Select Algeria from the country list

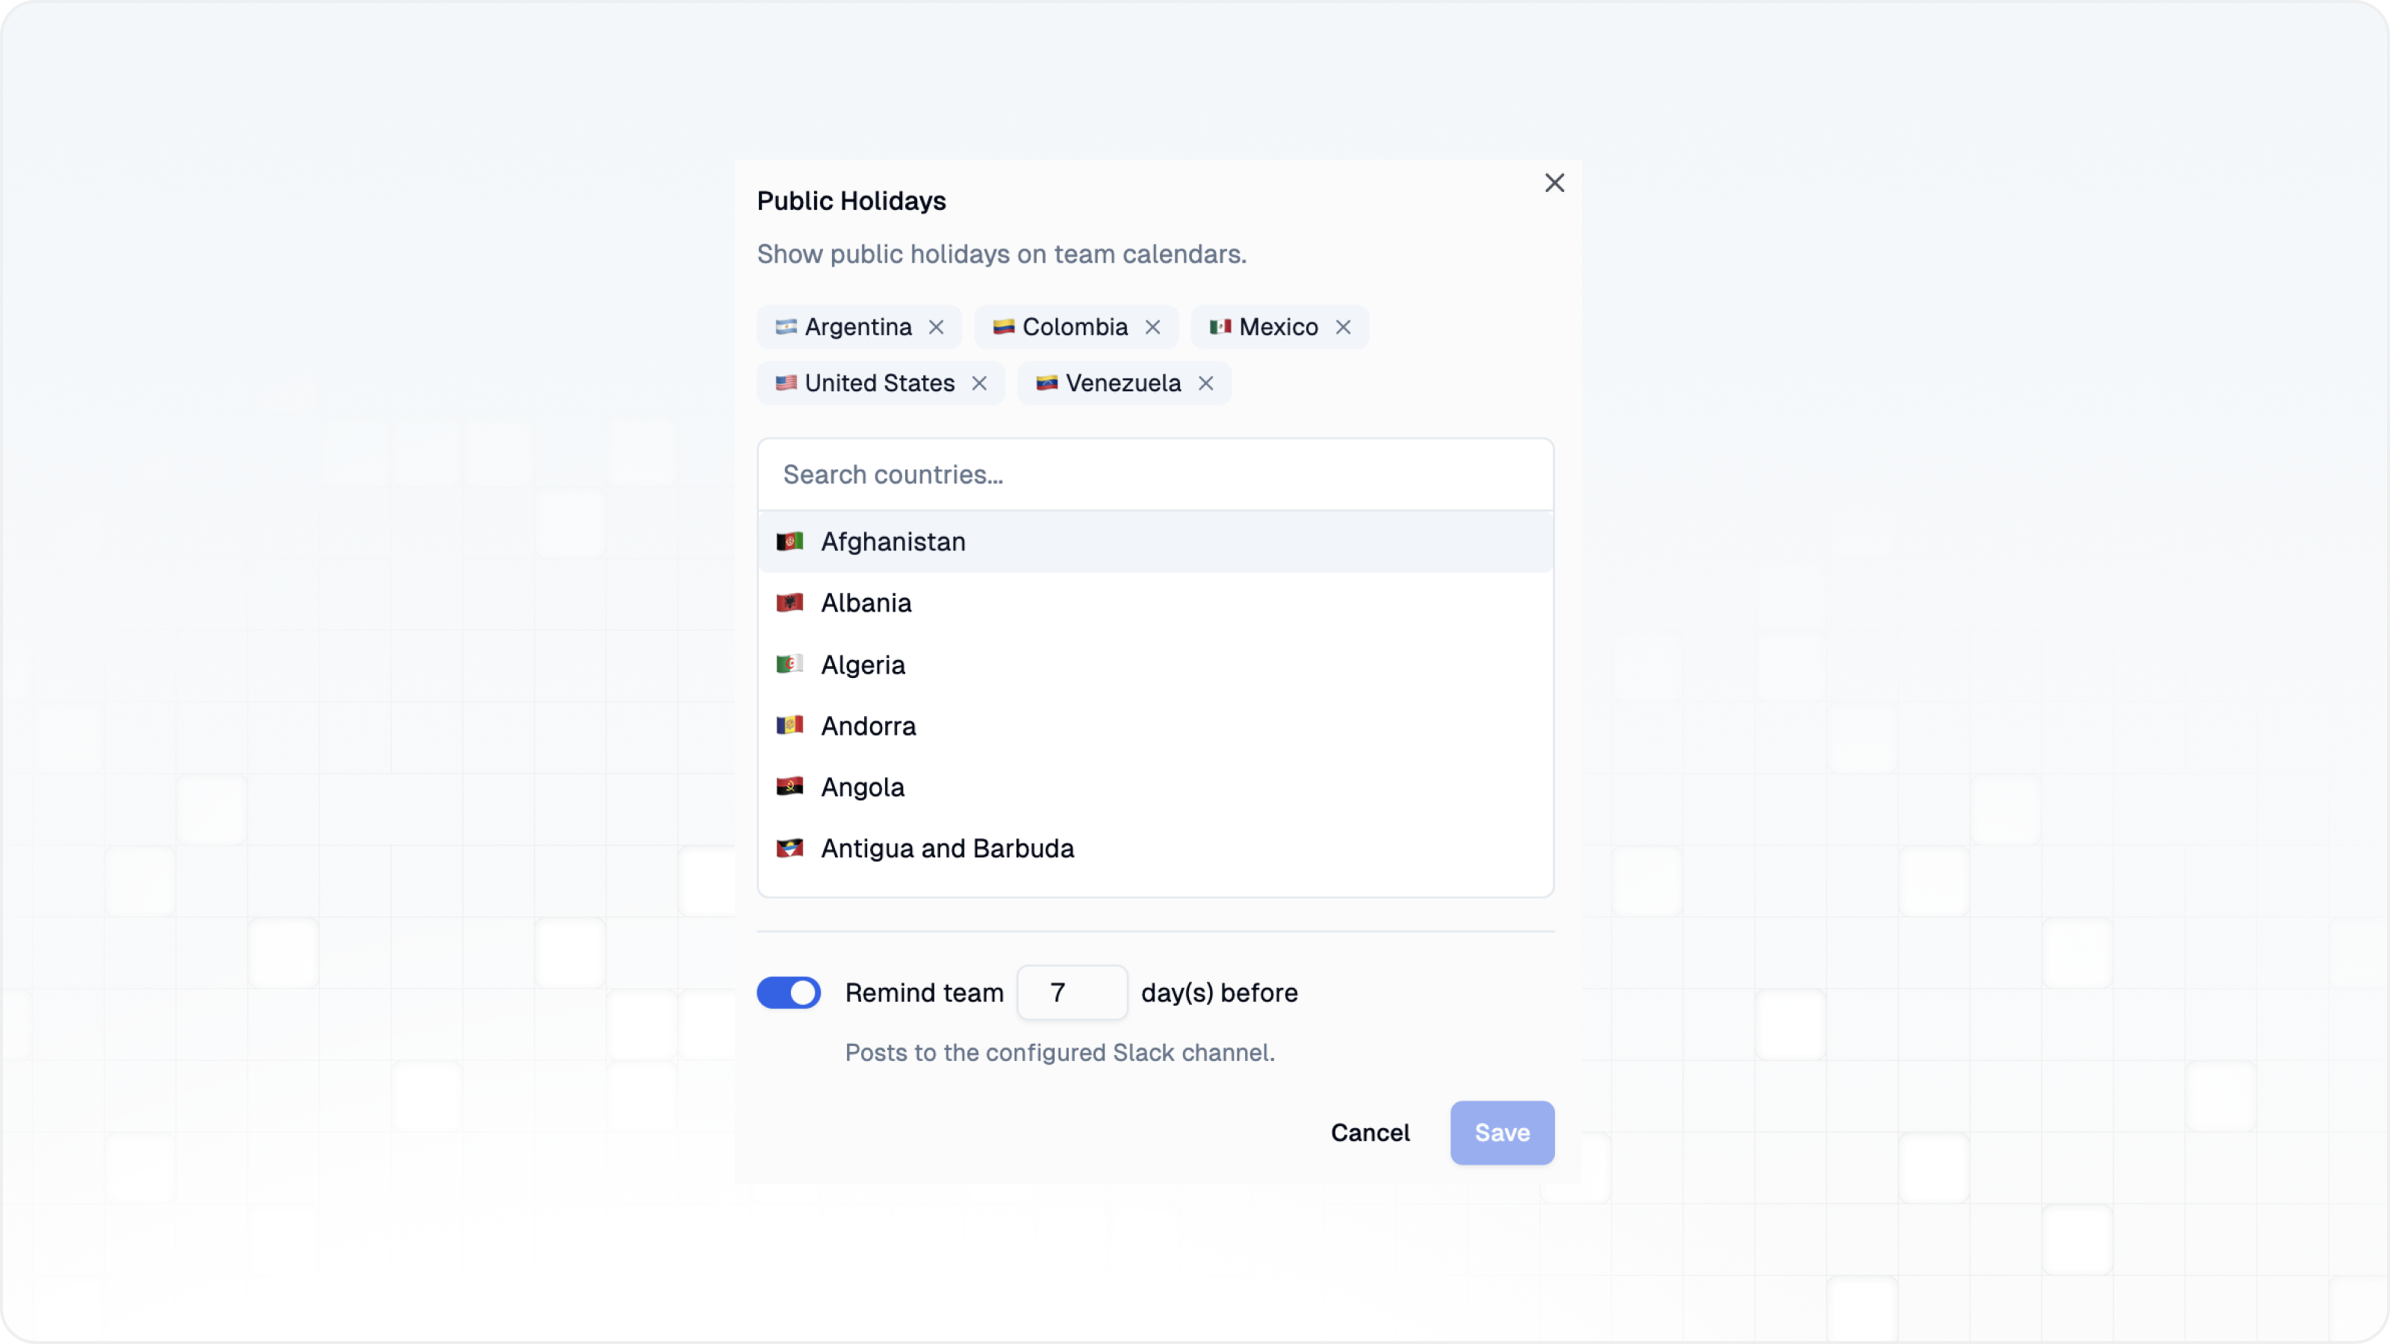click(862, 665)
